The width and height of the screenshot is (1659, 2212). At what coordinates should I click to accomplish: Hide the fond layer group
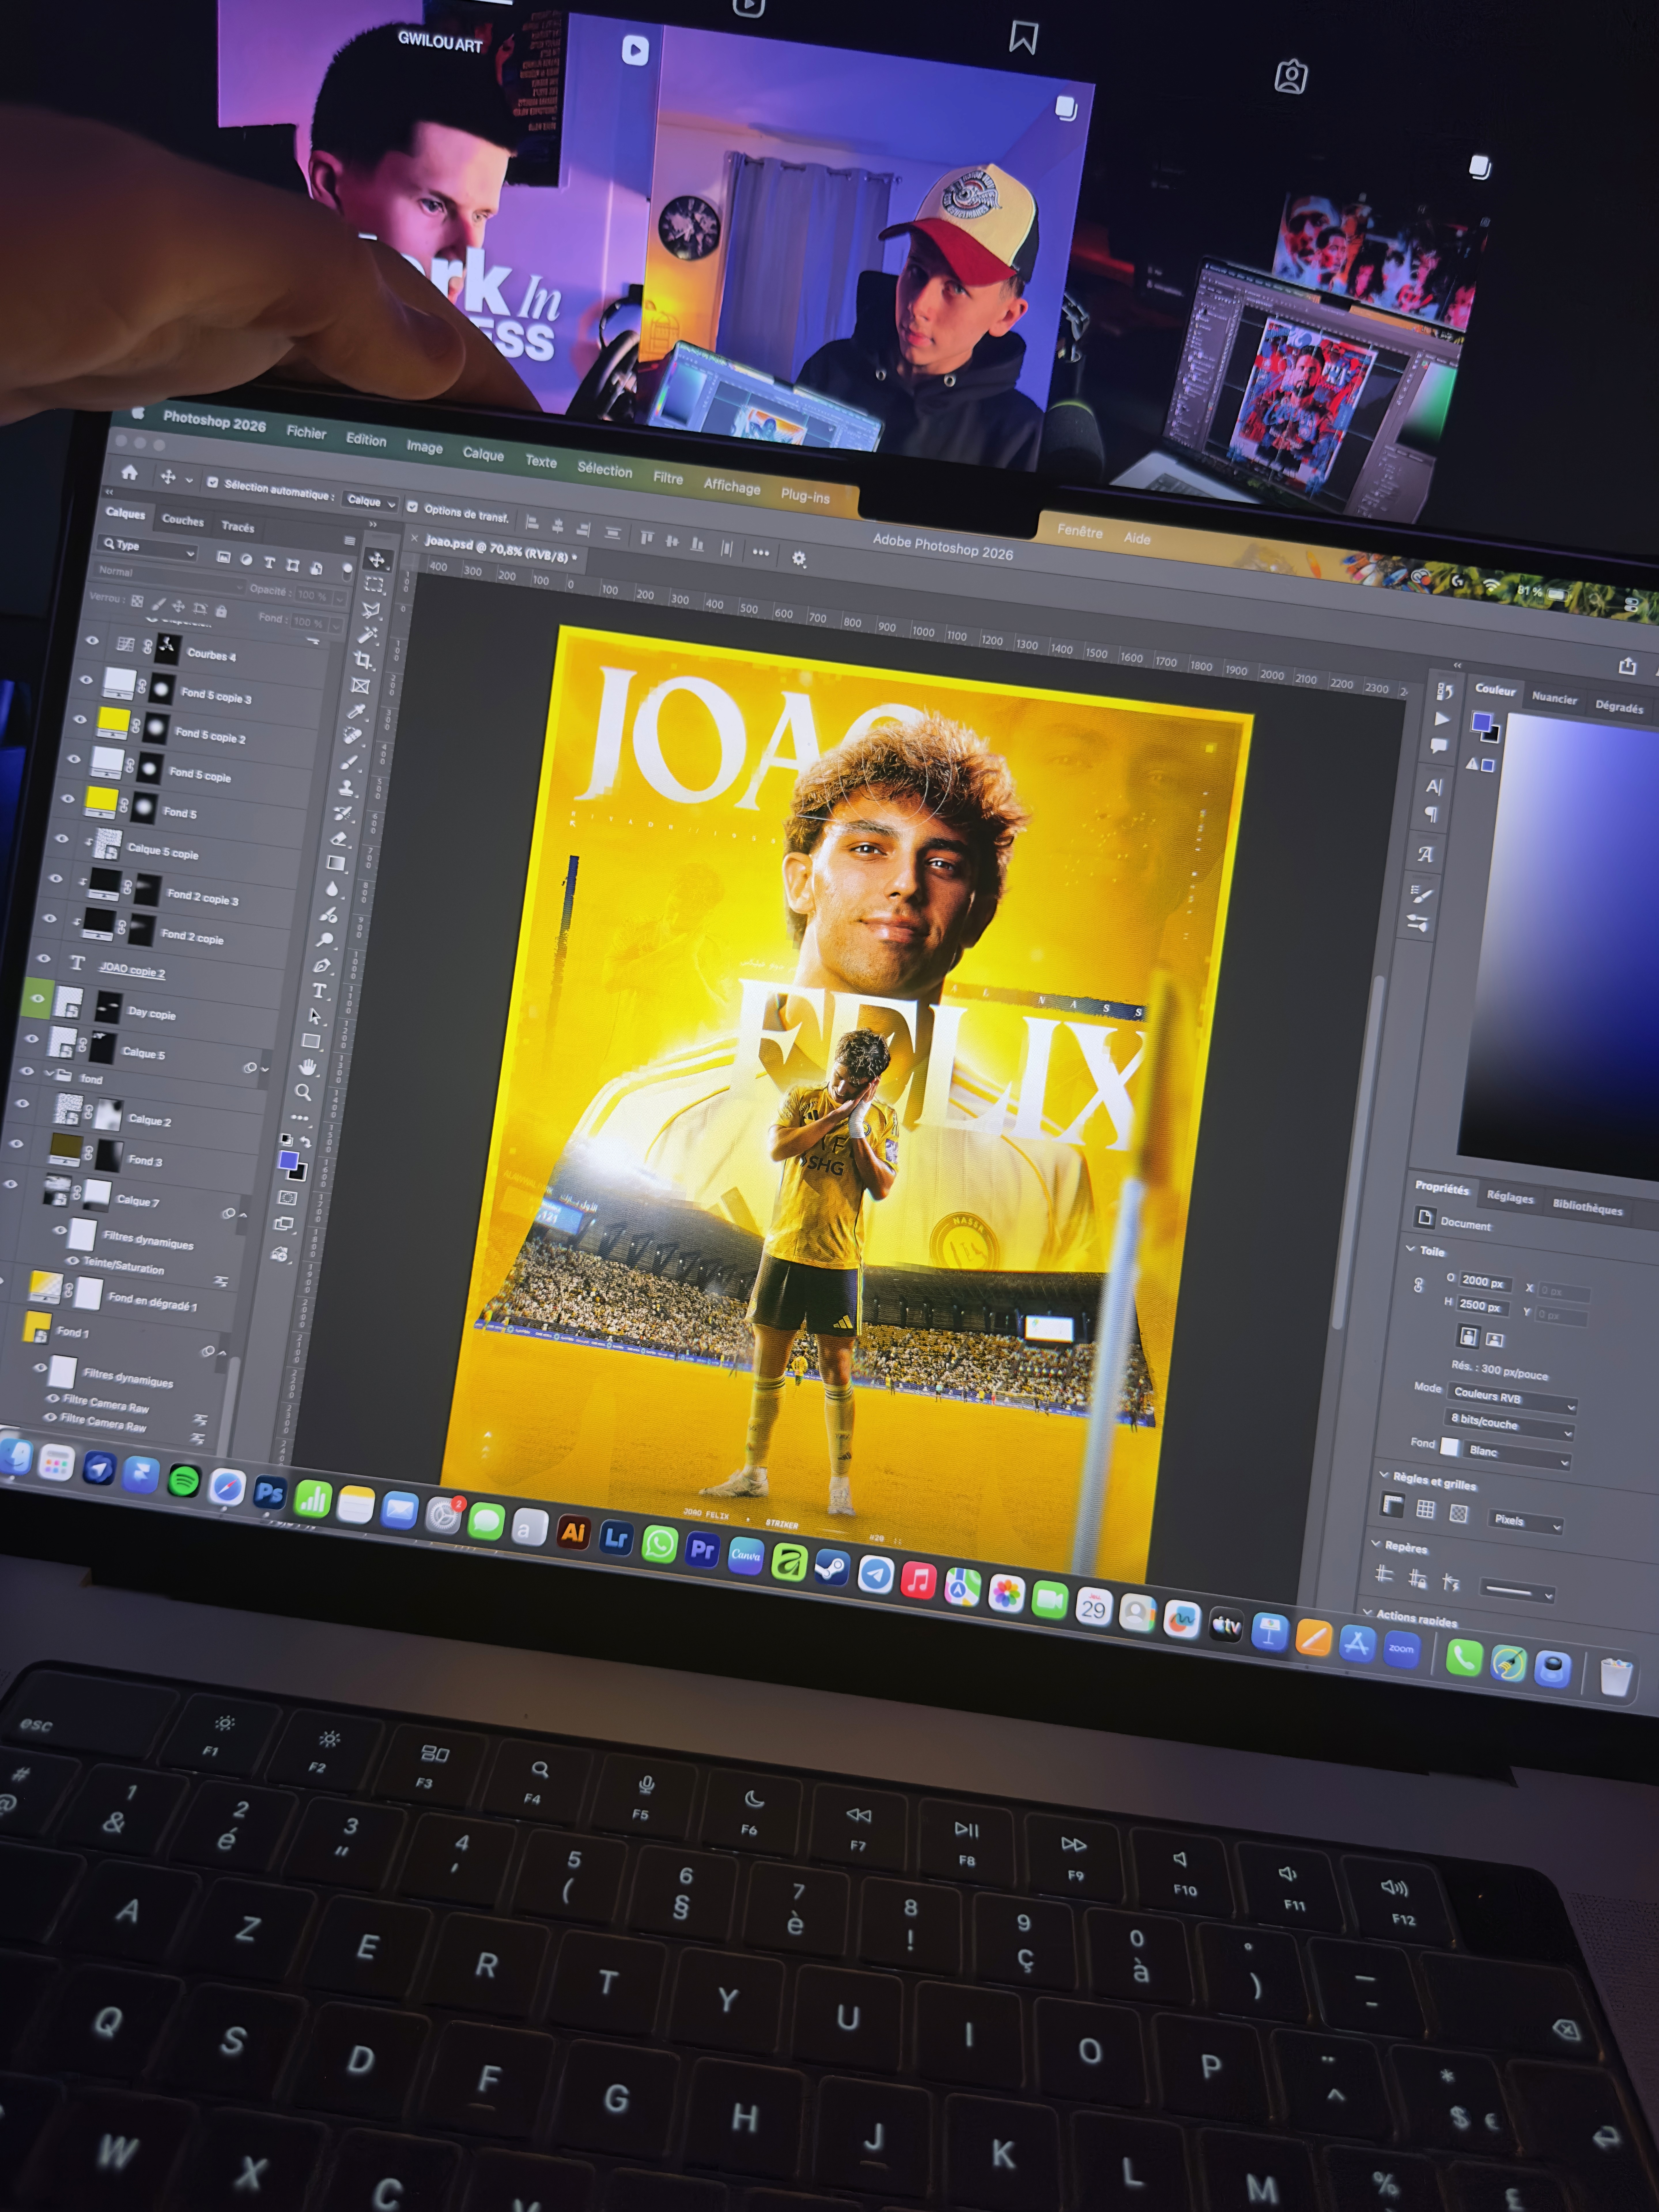tap(27, 1071)
